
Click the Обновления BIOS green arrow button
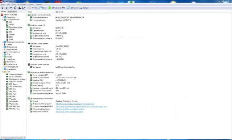(x=57, y=8)
